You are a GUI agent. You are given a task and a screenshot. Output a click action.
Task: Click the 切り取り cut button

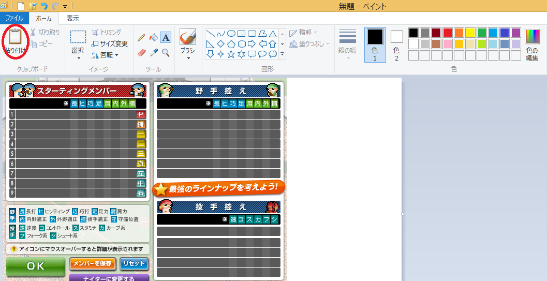coord(45,33)
